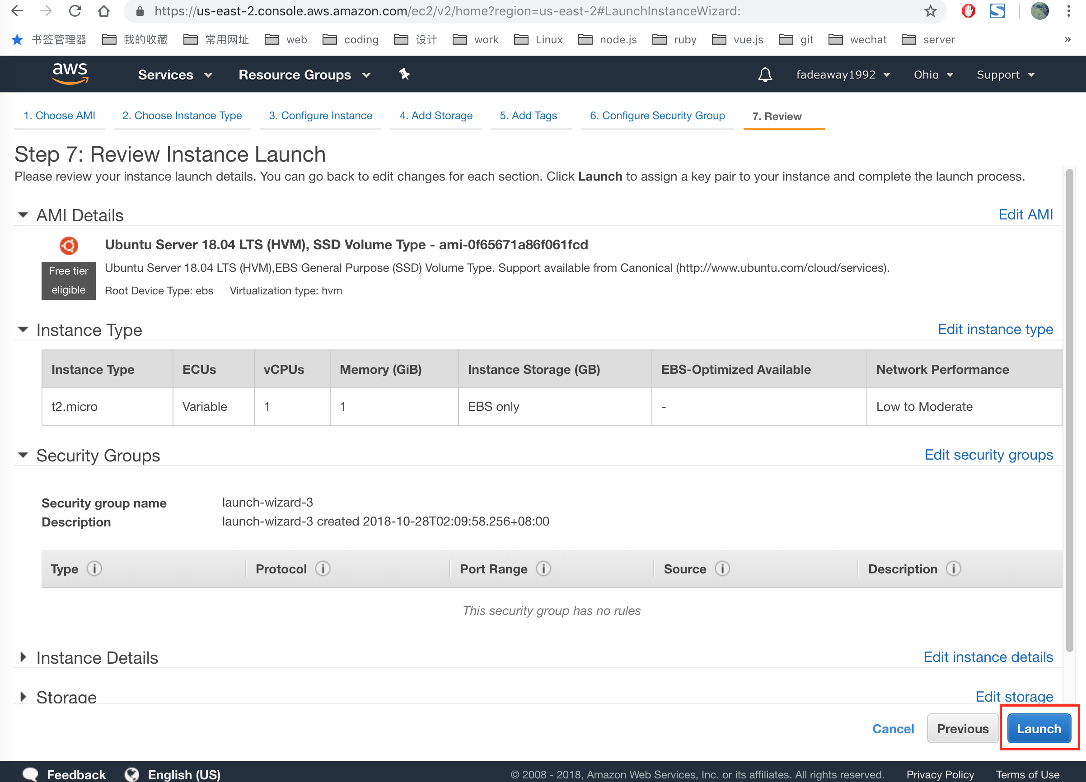This screenshot has width=1086, height=782.
Task: Open the fadeaway1992 account dropdown
Action: tap(842, 74)
